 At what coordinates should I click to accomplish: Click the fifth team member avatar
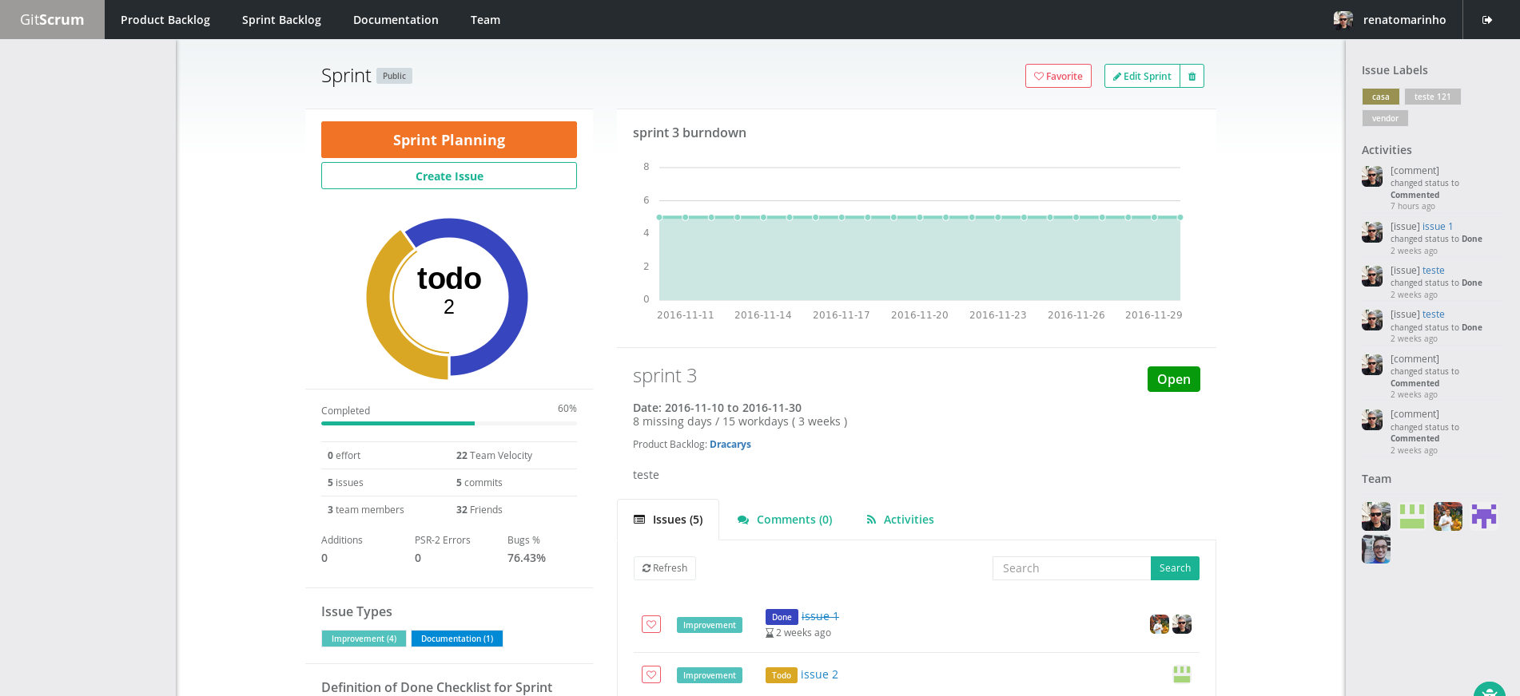click(1376, 549)
